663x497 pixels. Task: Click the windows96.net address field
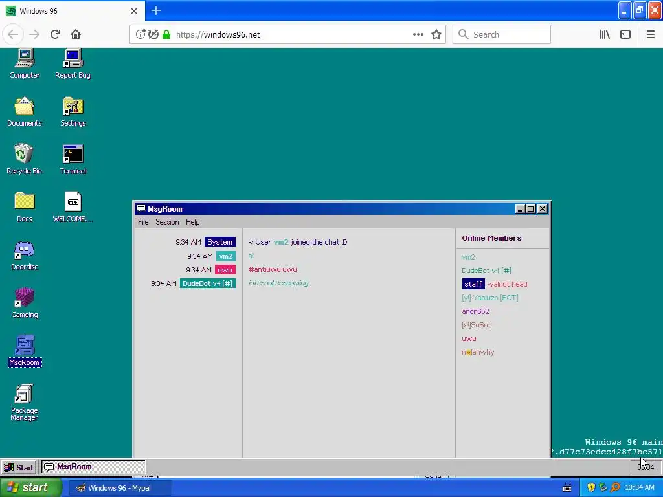pos(287,34)
